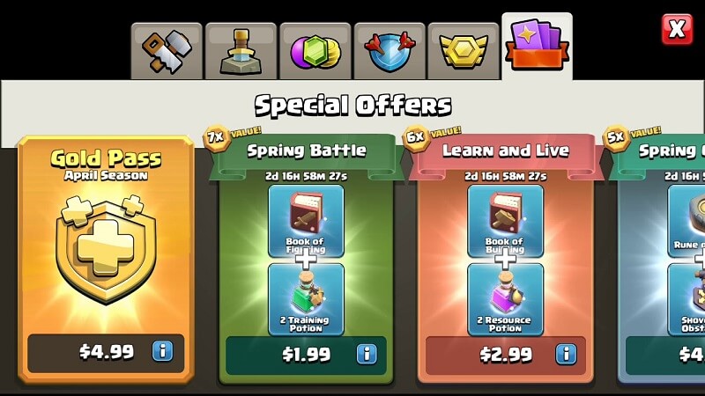Open the saw and hammer builder tab
The width and height of the screenshot is (705, 396).
(167, 51)
